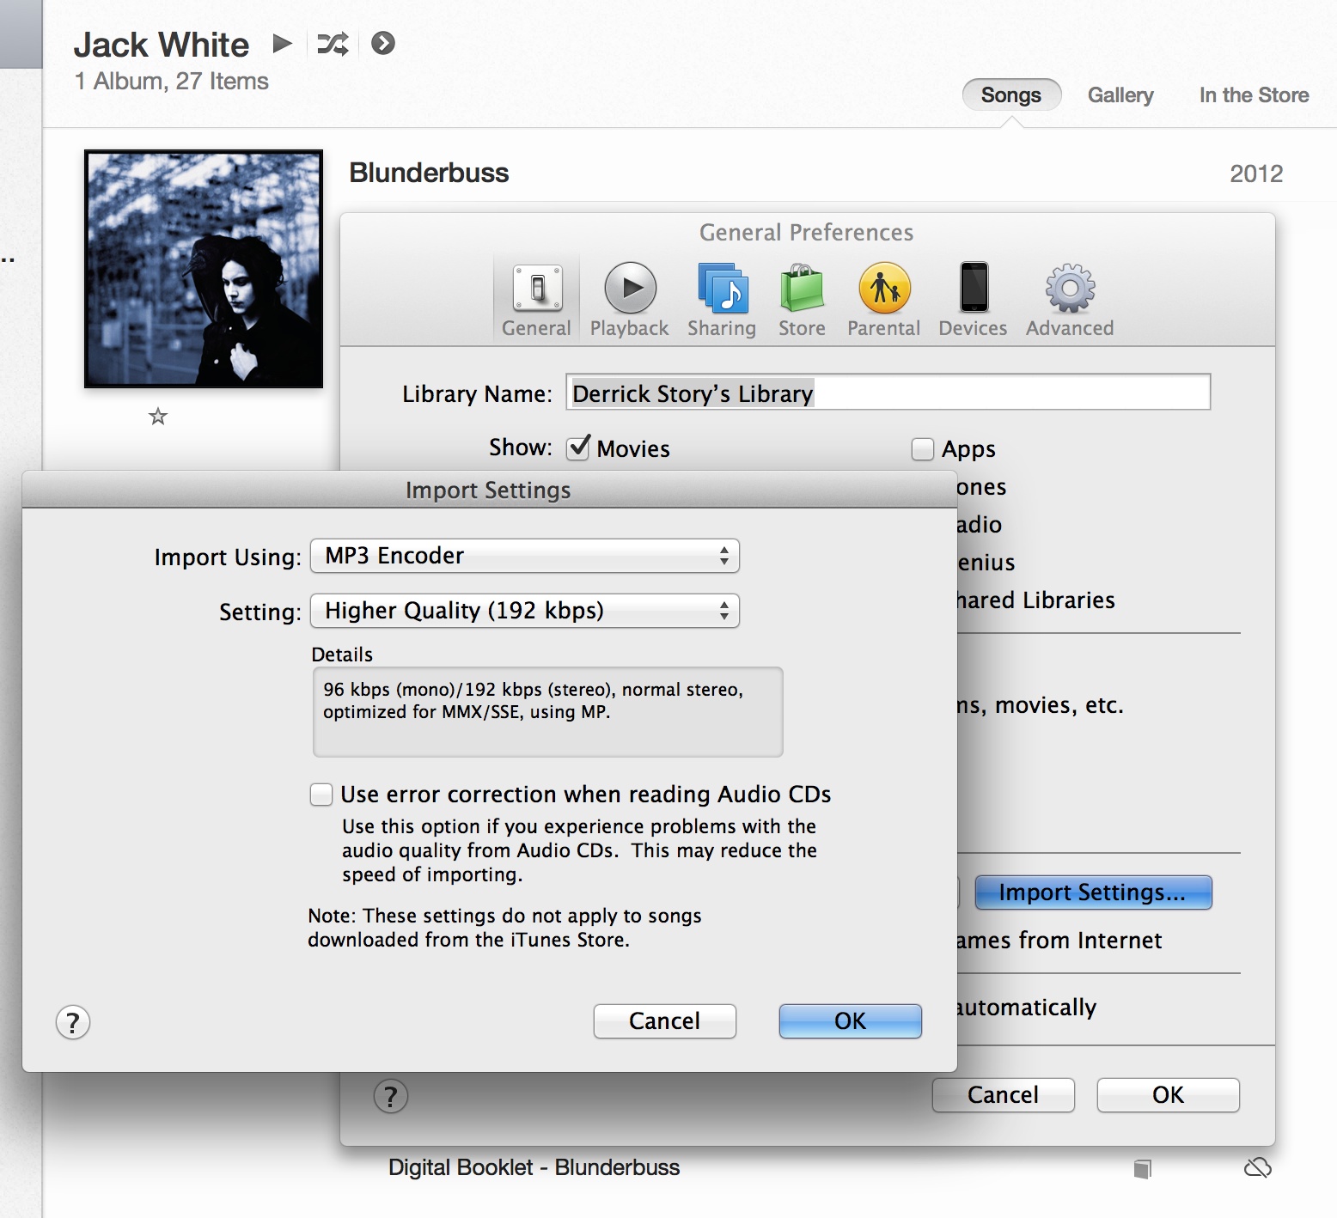Open the General preferences pane icon

click(537, 289)
